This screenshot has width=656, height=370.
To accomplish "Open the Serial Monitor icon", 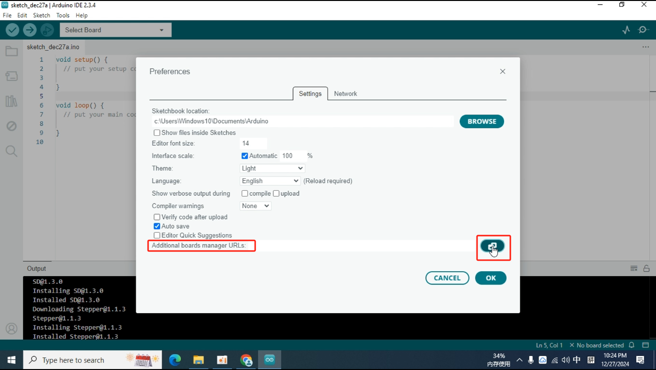I will tap(643, 30).
